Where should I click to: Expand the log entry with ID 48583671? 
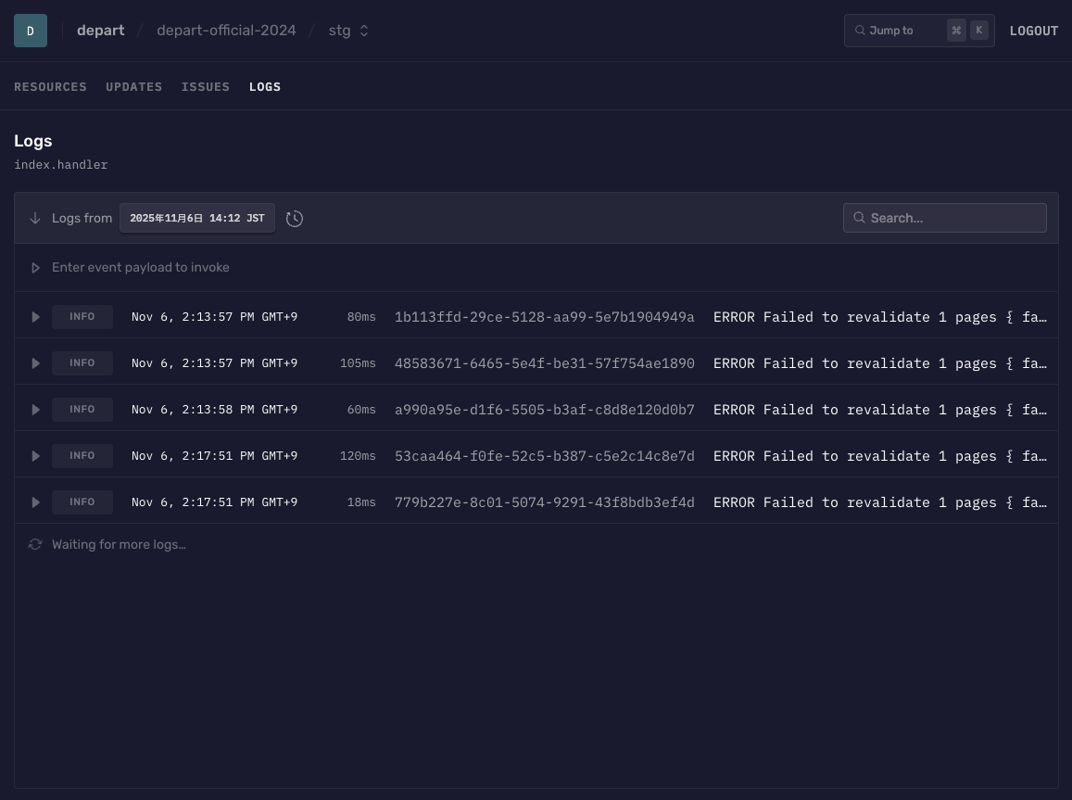[x=35, y=363]
